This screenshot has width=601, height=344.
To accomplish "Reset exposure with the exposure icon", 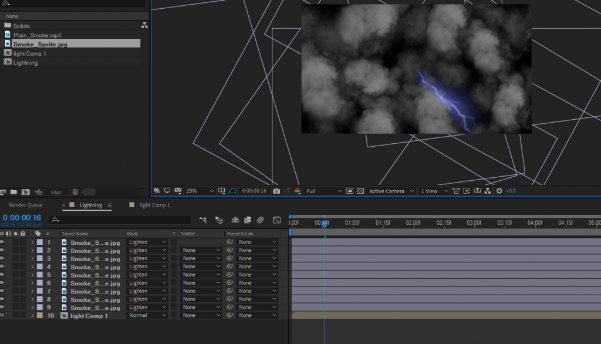I will (499, 191).
